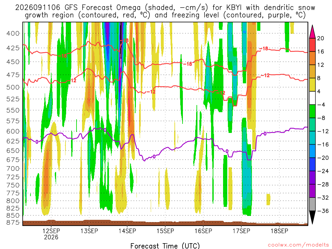The width and height of the screenshot is (332, 249).
Task: Click the yellow 4 to 8 colorbar swatch
Action: (312, 85)
